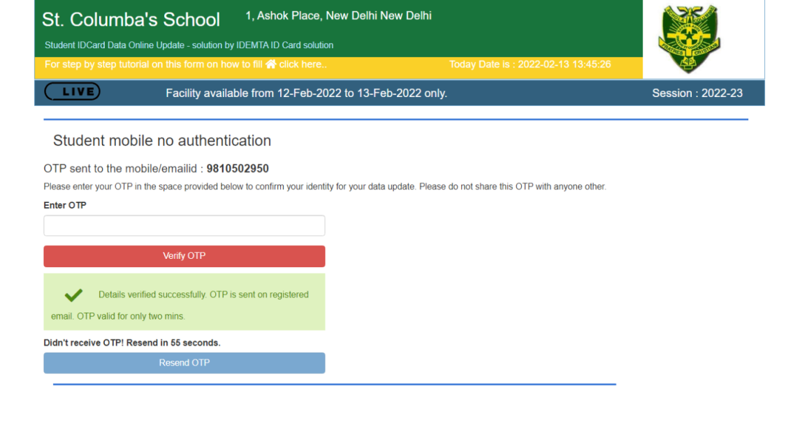Click the Enter OTP field label
This screenshot has height=425, width=793.
[x=65, y=205]
